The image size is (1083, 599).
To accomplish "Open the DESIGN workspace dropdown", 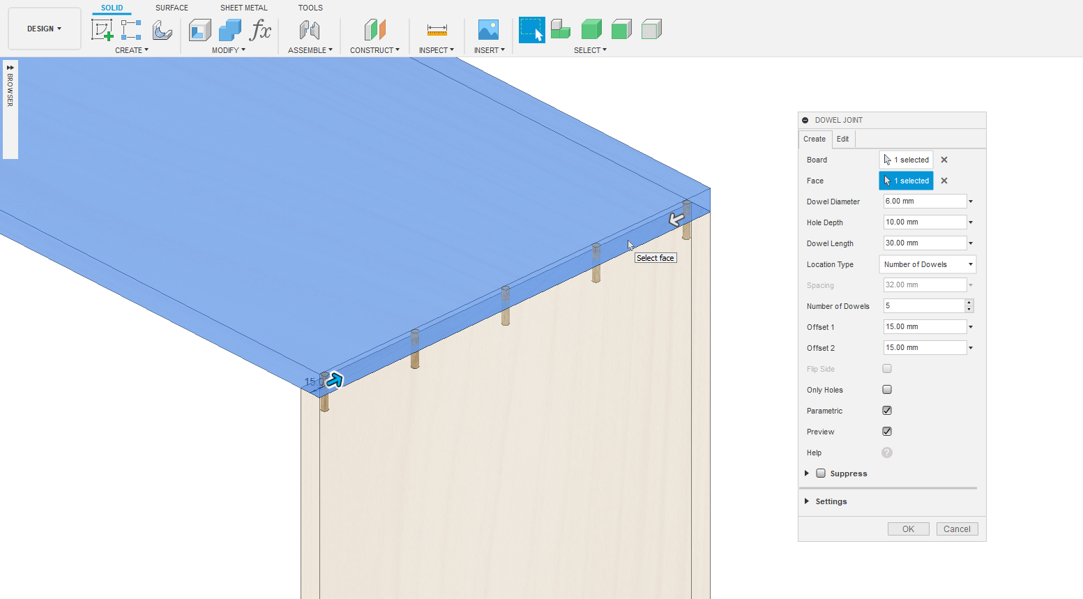I will tap(45, 29).
